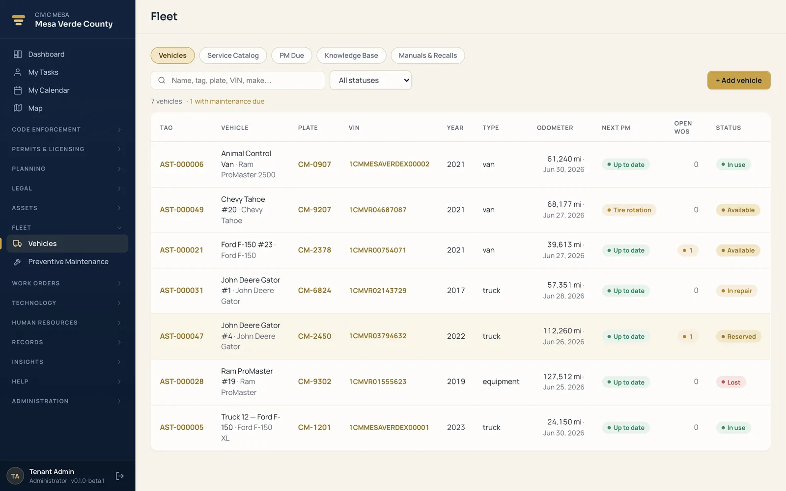Expand the Code Enforcement section
The image size is (786, 491).
pyautogui.click(x=67, y=130)
